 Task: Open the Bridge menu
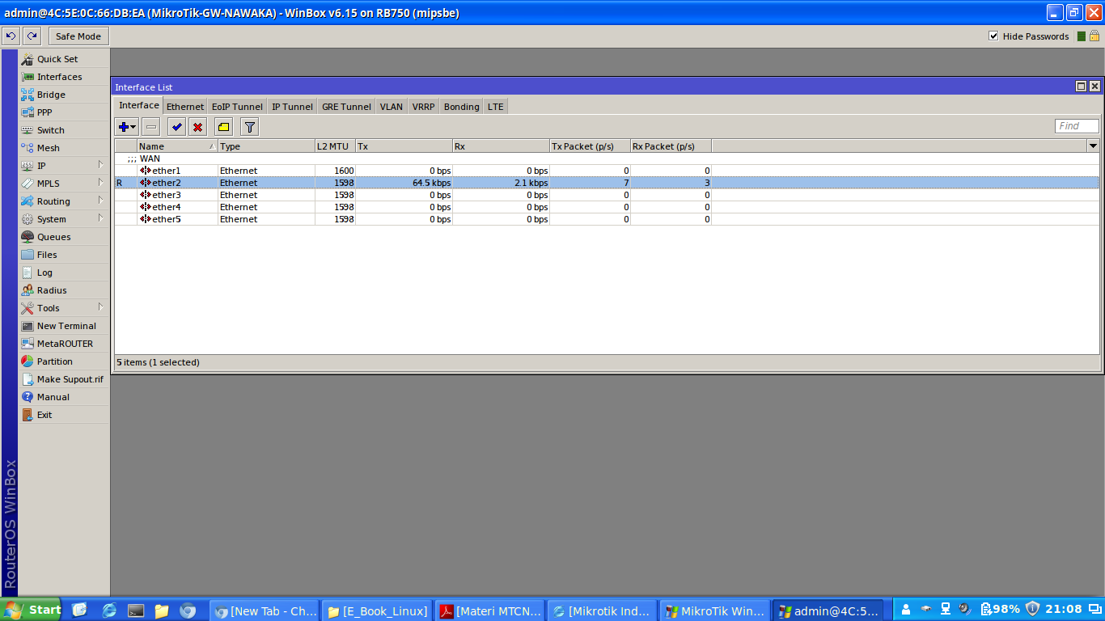click(x=63, y=95)
